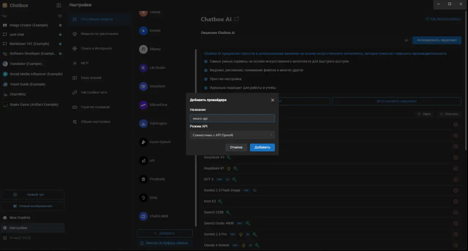Unstar the Just chat conversation
This screenshot has height=251, width=468.
(x=60, y=34)
